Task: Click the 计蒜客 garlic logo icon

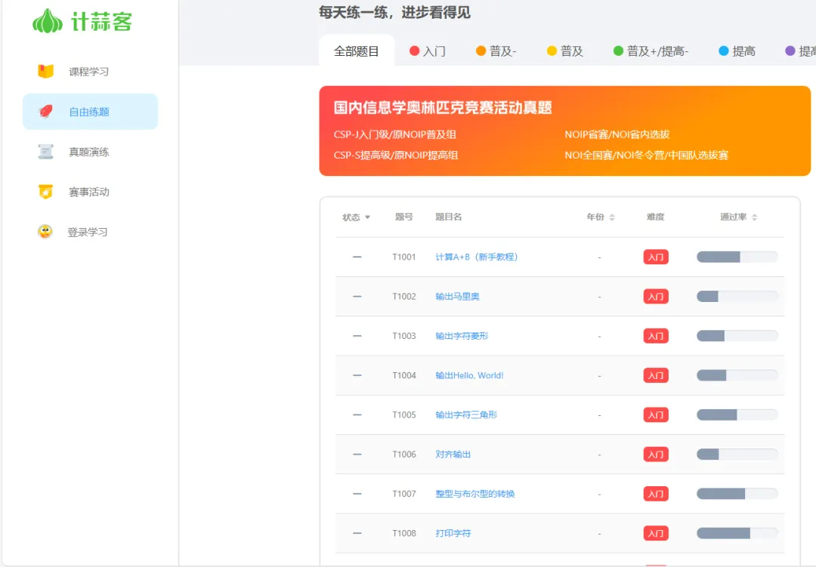Action: click(48, 21)
